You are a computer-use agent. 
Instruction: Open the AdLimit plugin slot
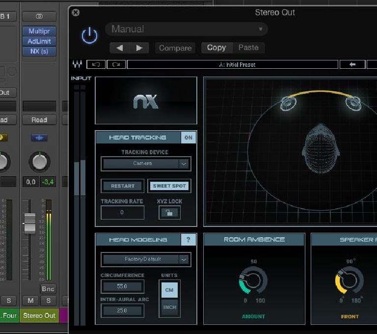(39, 41)
